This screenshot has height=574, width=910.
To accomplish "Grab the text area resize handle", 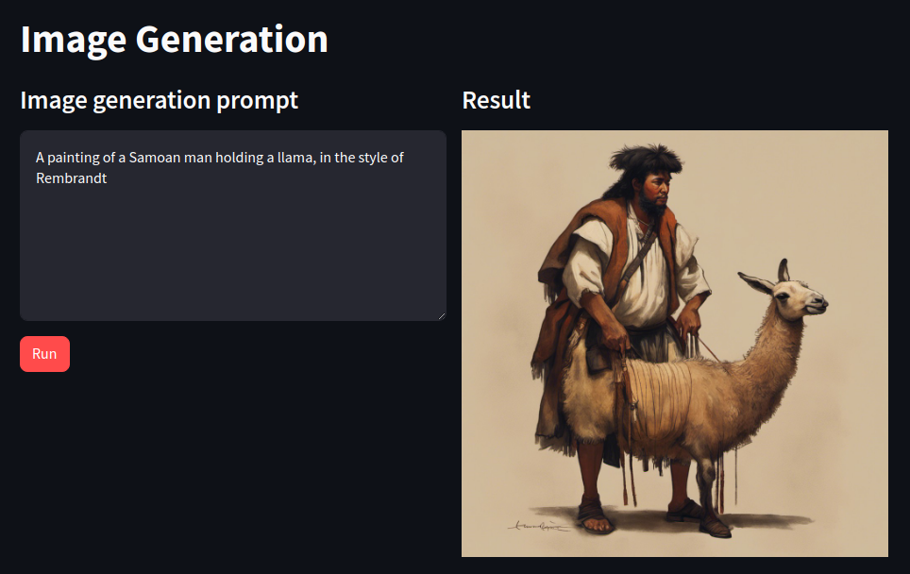I will 441,315.
